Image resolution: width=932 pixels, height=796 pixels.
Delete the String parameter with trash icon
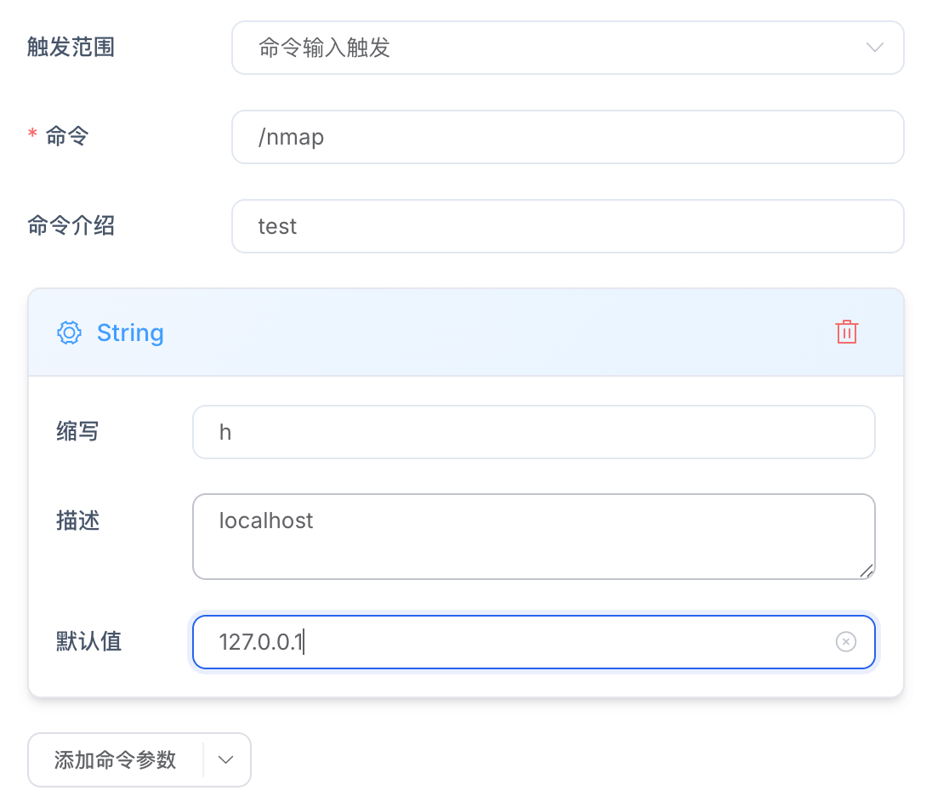coord(846,333)
